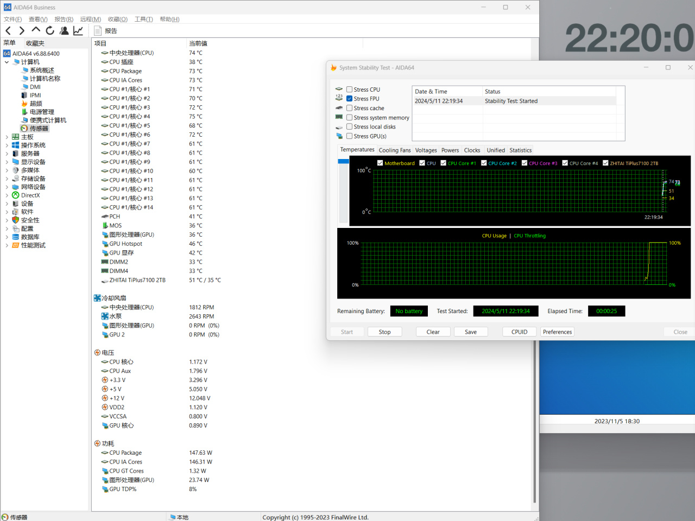The width and height of the screenshot is (695, 521).
Task: Open the 查看(V) menu
Action: point(38,19)
